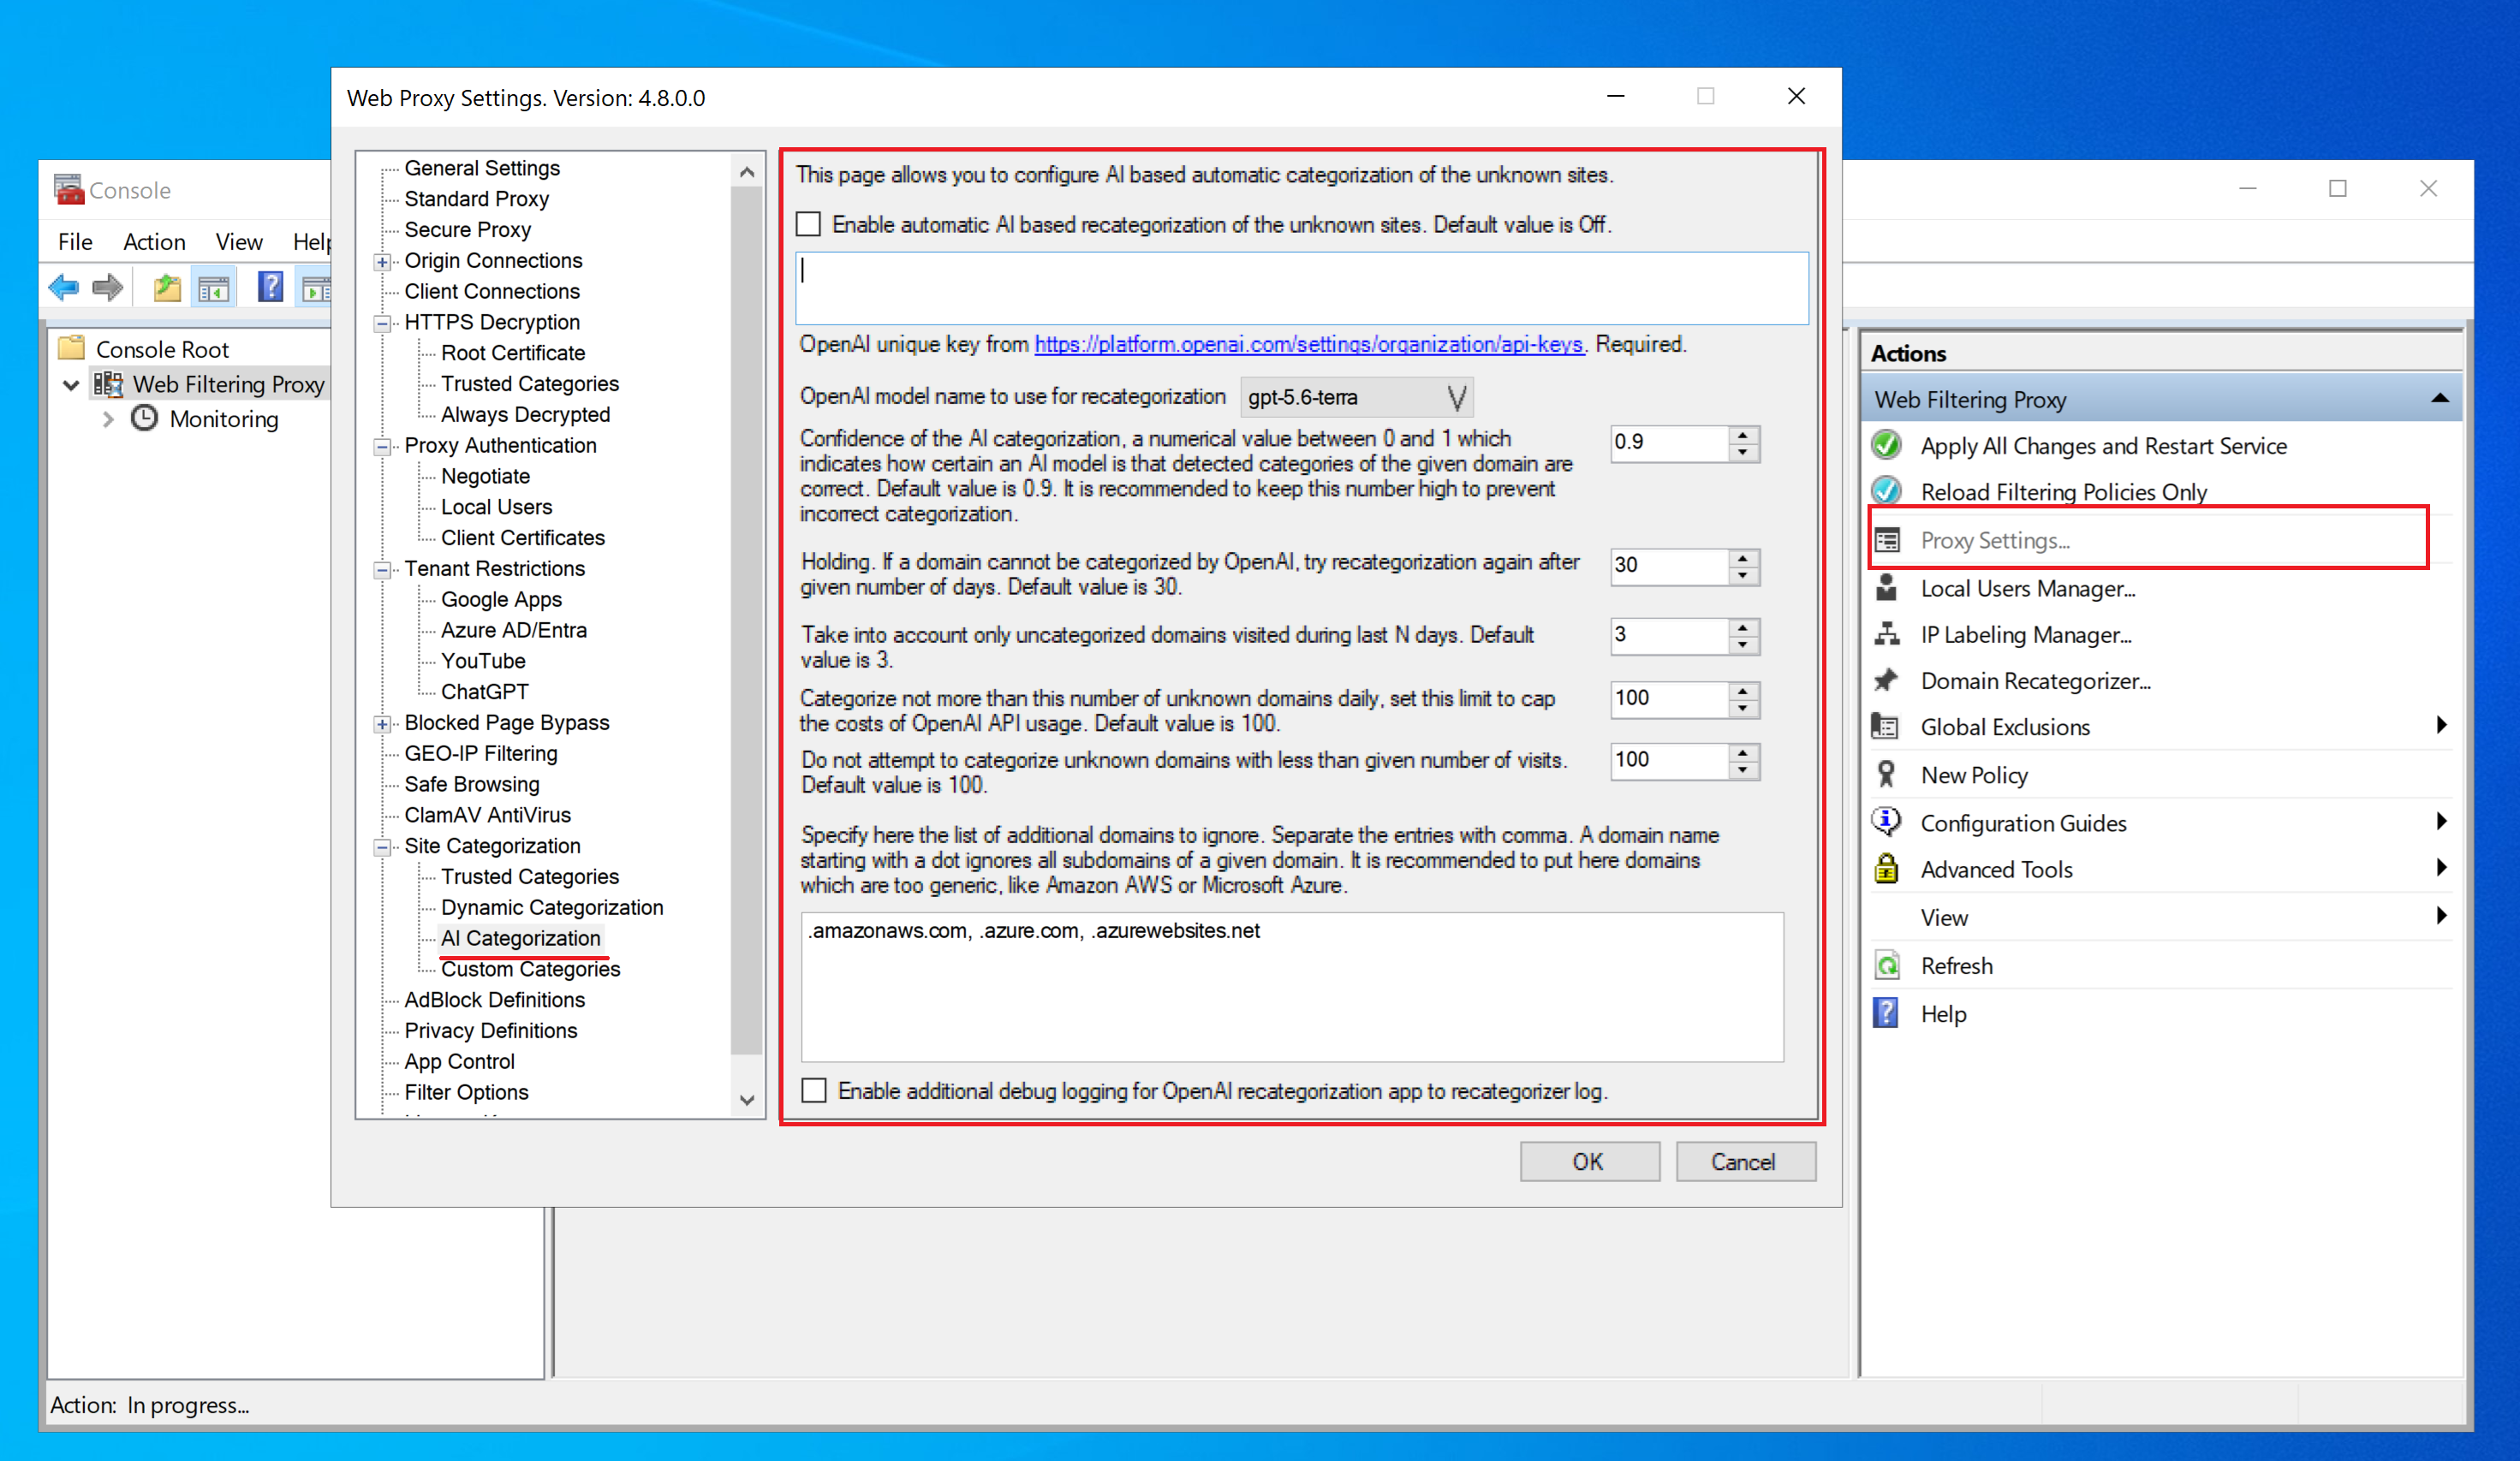Click the Local Users Manager icon
2520x1461 pixels.
1886,588
